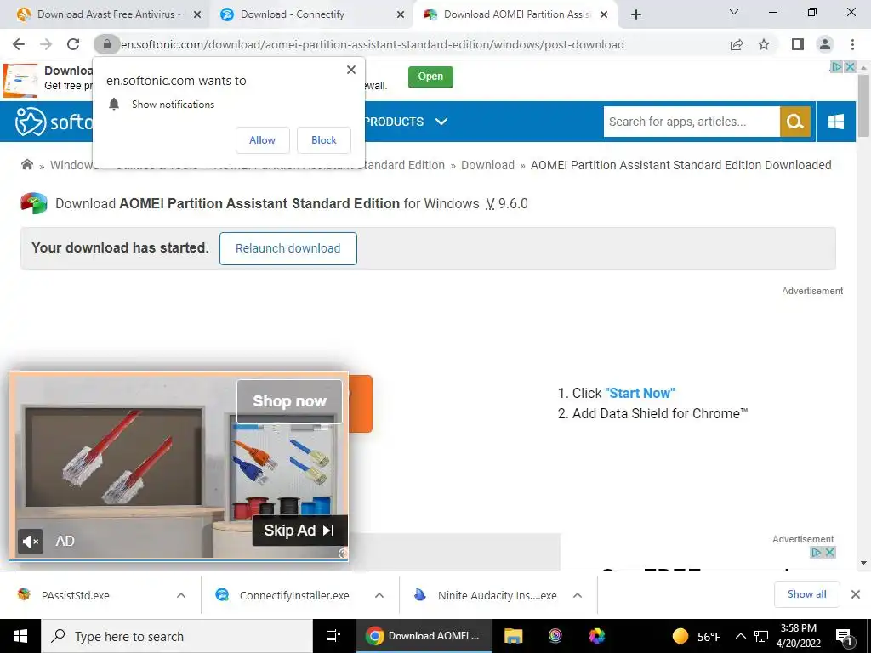Close the AOMEI Partition Assistant tab
This screenshot has width=871, height=653.
point(604,14)
